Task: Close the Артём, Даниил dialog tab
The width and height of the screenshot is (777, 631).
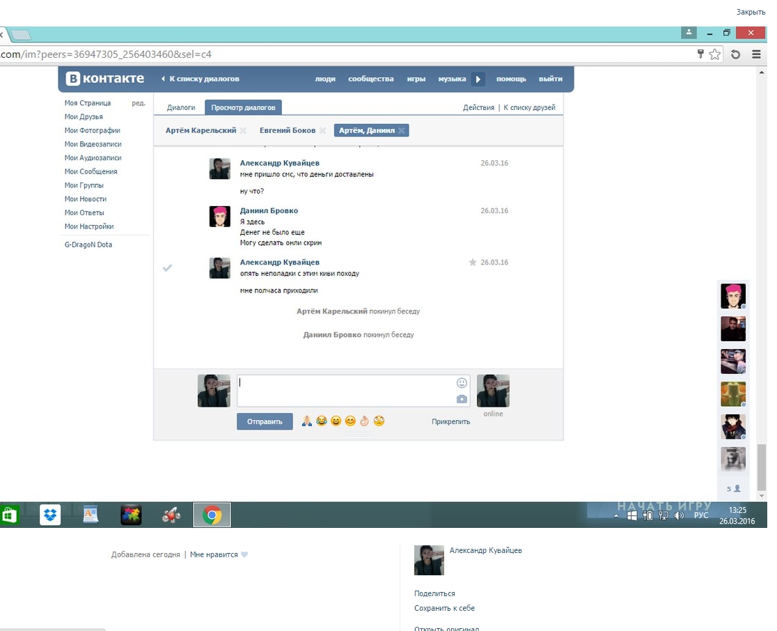Action: coord(402,130)
